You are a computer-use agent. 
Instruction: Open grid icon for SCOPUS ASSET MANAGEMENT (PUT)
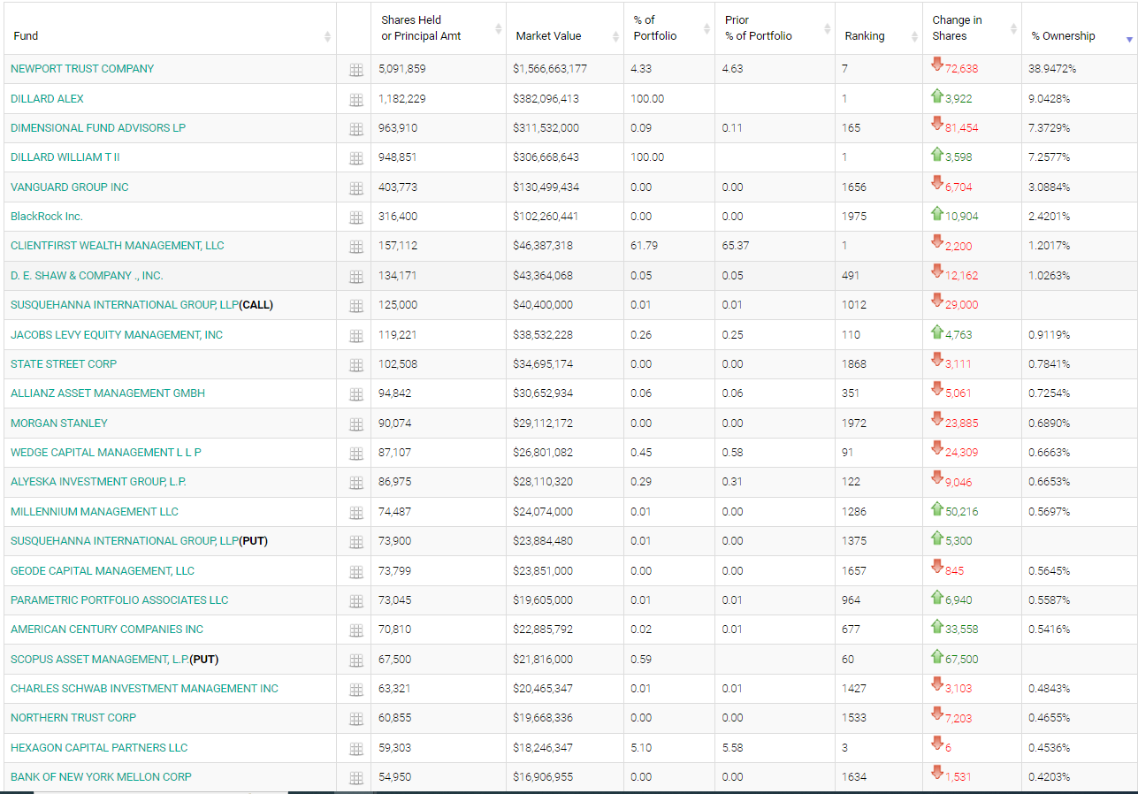click(356, 660)
